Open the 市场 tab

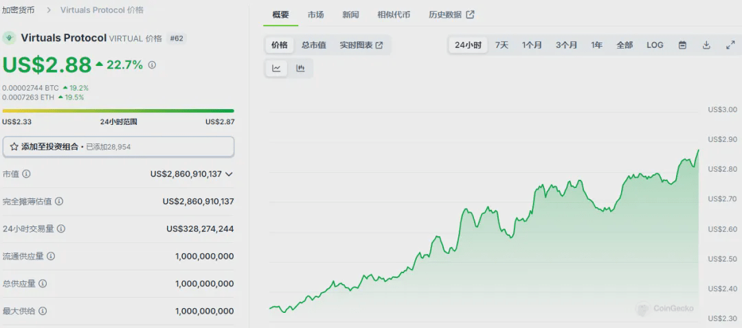(x=315, y=14)
